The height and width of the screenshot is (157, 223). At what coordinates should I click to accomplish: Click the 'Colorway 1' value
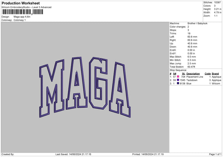(x=20, y=20)
